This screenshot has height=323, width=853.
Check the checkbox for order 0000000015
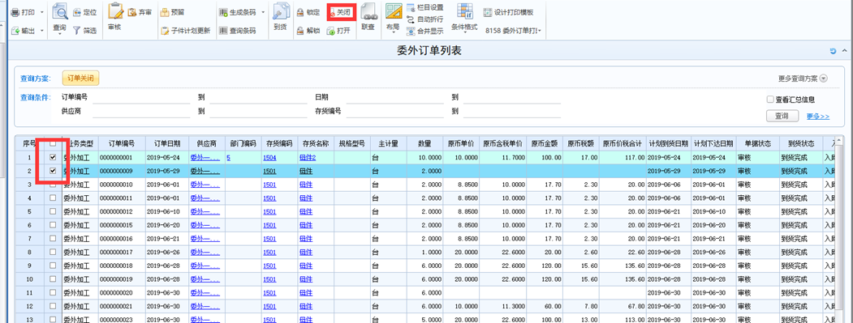[x=53, y=225]
